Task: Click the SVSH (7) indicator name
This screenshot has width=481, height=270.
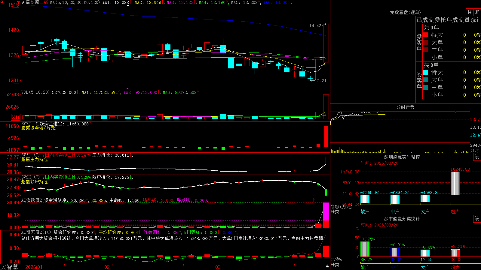Action: 31,177
